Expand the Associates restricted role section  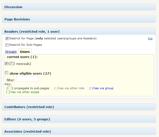point(27,132)
